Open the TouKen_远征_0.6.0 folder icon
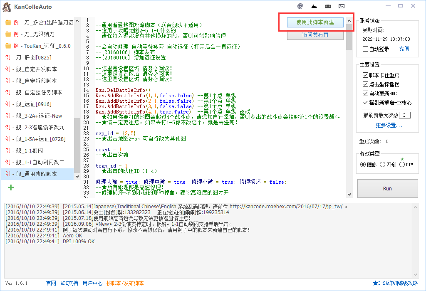 (x=8, y=46)
